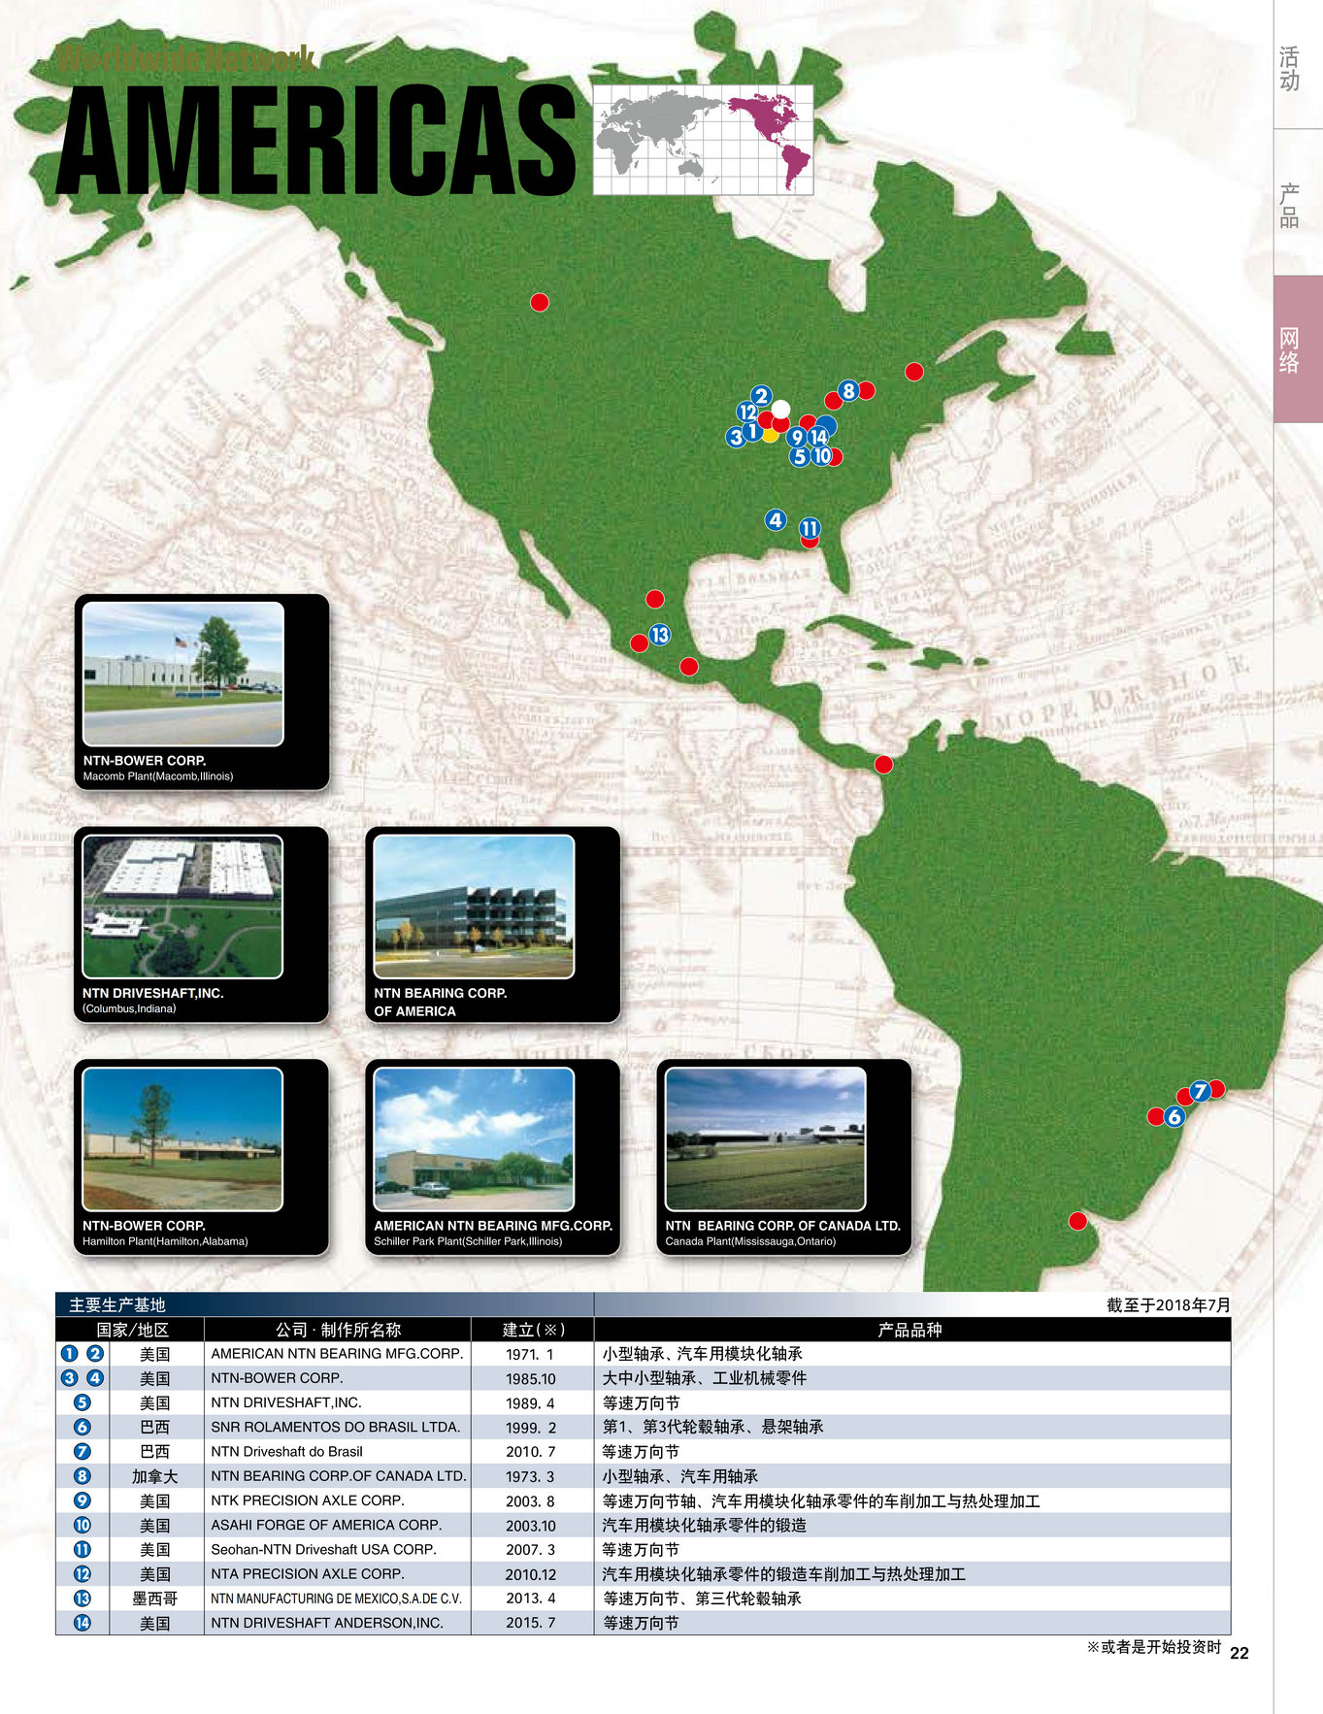1323x1714 pixels.
Task: Click map marker 2 above the Great Lakes cluster
Action: click(x=761, y=396)
